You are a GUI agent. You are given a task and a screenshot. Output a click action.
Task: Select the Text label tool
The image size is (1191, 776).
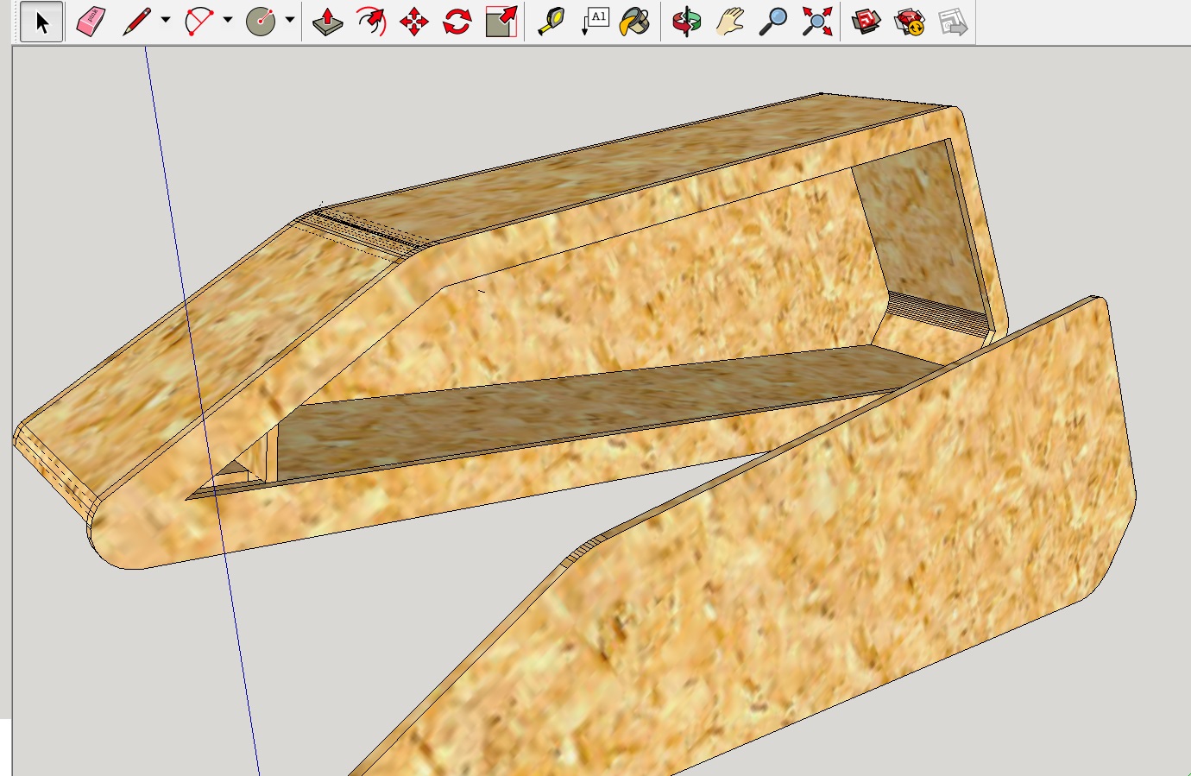point(595,22)
